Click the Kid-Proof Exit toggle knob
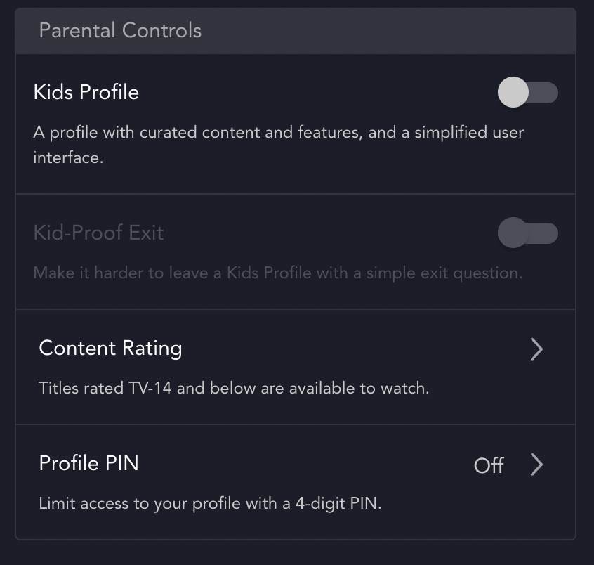The width and height of the screenshot is (594, 565). coord(513,233)
